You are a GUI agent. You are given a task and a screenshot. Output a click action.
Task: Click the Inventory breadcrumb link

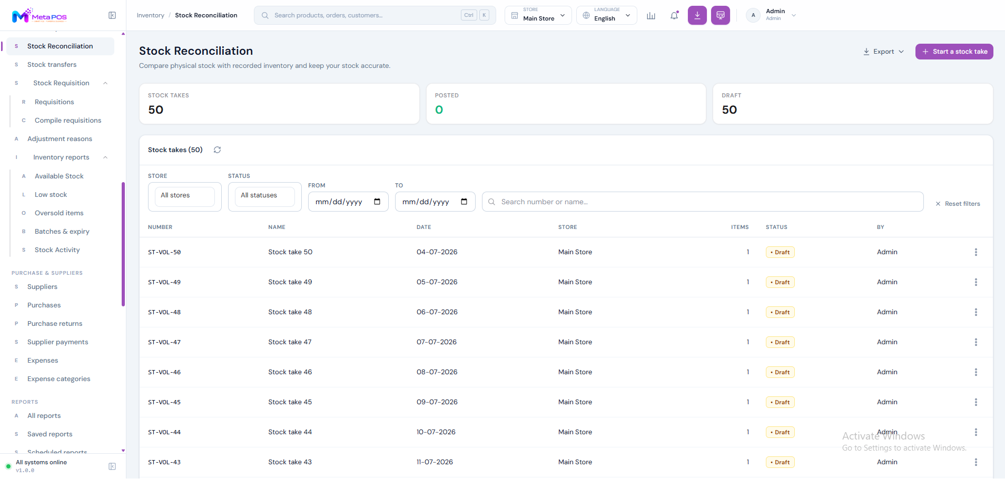click(x=150, y=15)
